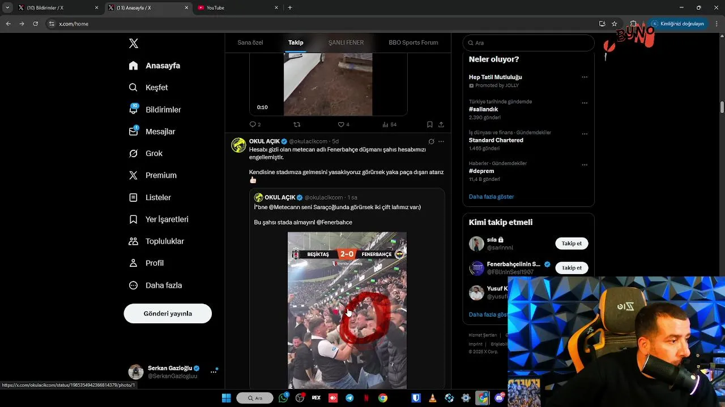Like the video post with 4 likes
This screenshot has height=407, width=725.
click(x=341, y=124)
